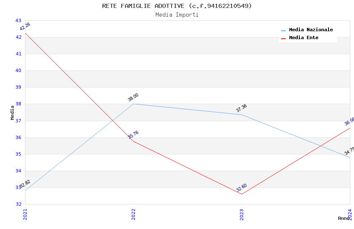
Task: Click the Media Importi subtitle
Action: pos(177,15)
